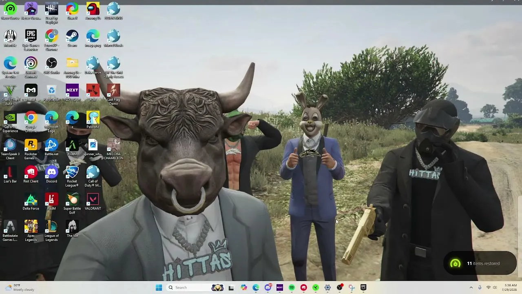Viewport: 522px width, 294px height.
Task: Select the GeForce Experience desktop icon
Action: (10, 122)
